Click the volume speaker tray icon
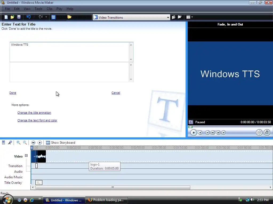This screenshot has width=273, height=204. pos(252,200)
